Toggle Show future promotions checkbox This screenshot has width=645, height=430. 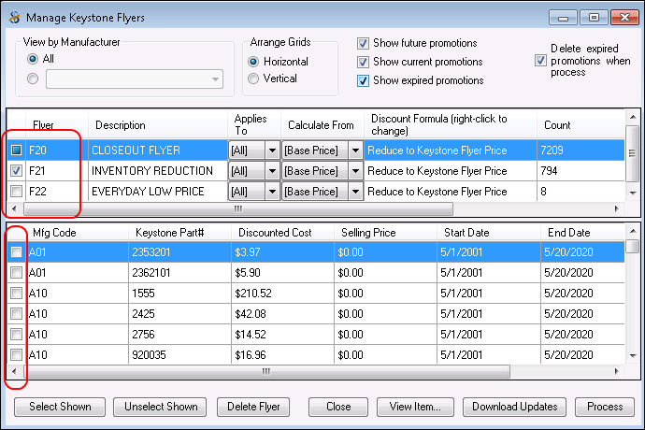[363, 43]
